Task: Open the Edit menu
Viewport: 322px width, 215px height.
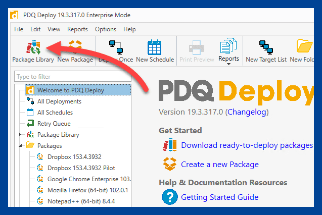Action: point(35,29)
